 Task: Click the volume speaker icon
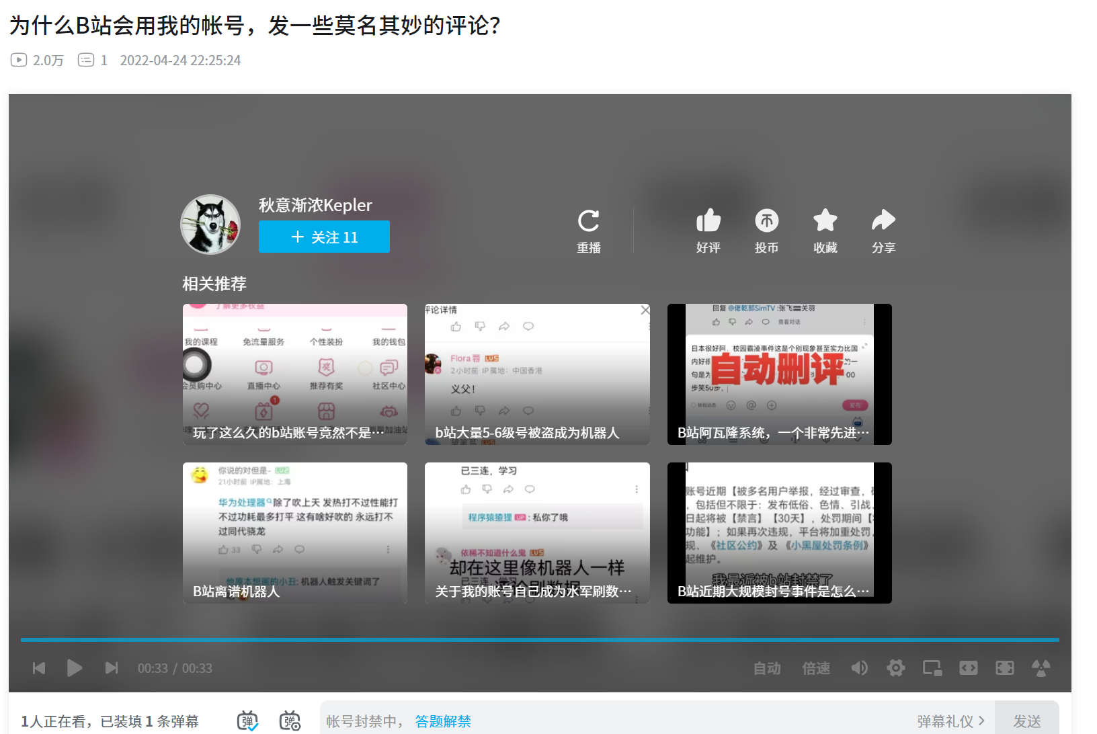pos(859,667)
